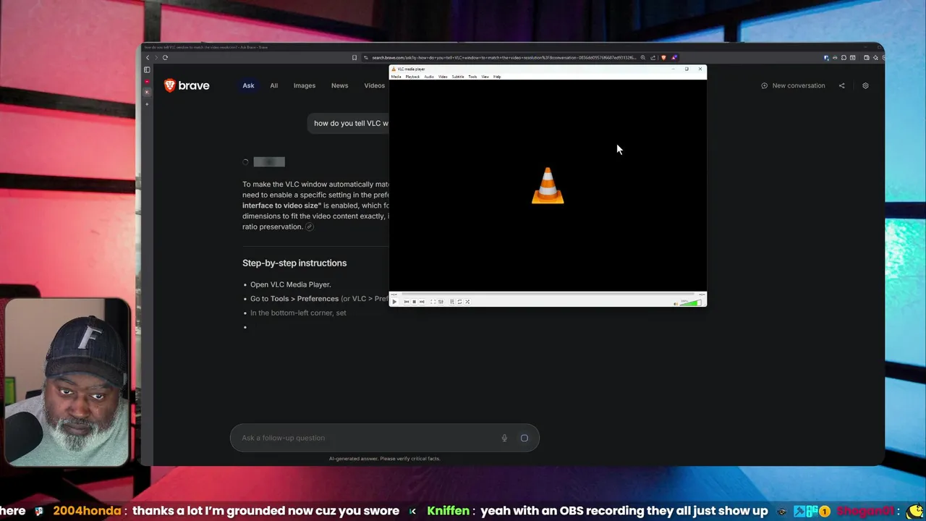Open VLC Tools menu
Image resolution: width=926 pixels, height=521 pixels.
point(472,77)
